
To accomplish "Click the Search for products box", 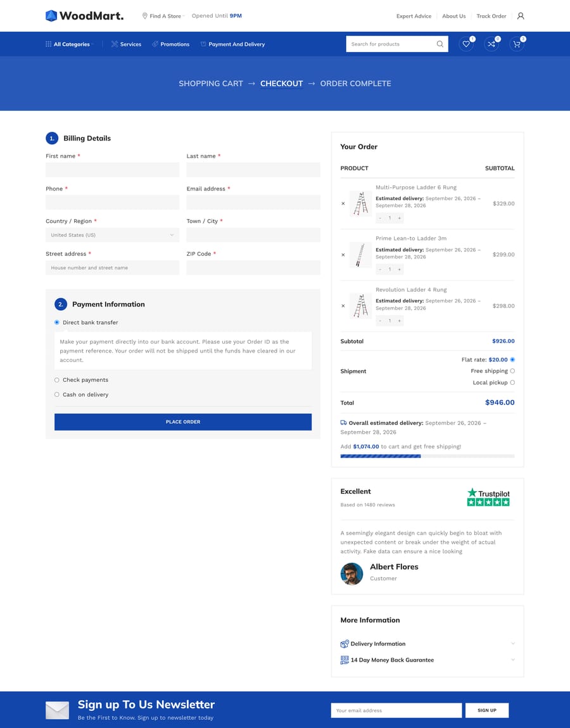I will [390, 44].
